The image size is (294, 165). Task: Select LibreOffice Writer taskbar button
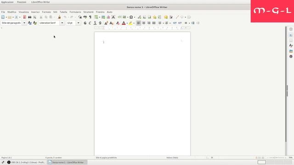tap(67, 162)
